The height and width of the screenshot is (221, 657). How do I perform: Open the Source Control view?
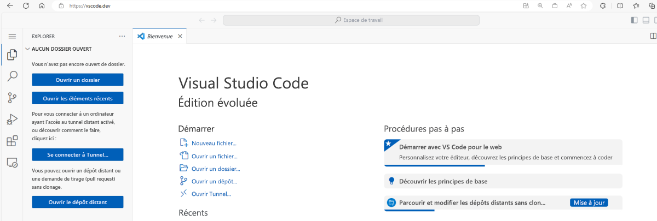[11, 98]
